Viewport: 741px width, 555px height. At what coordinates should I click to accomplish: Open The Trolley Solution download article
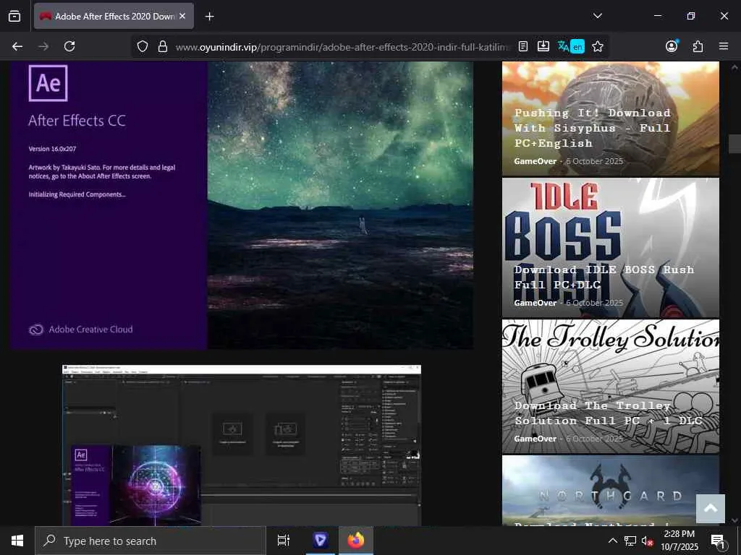coord(608,413)
